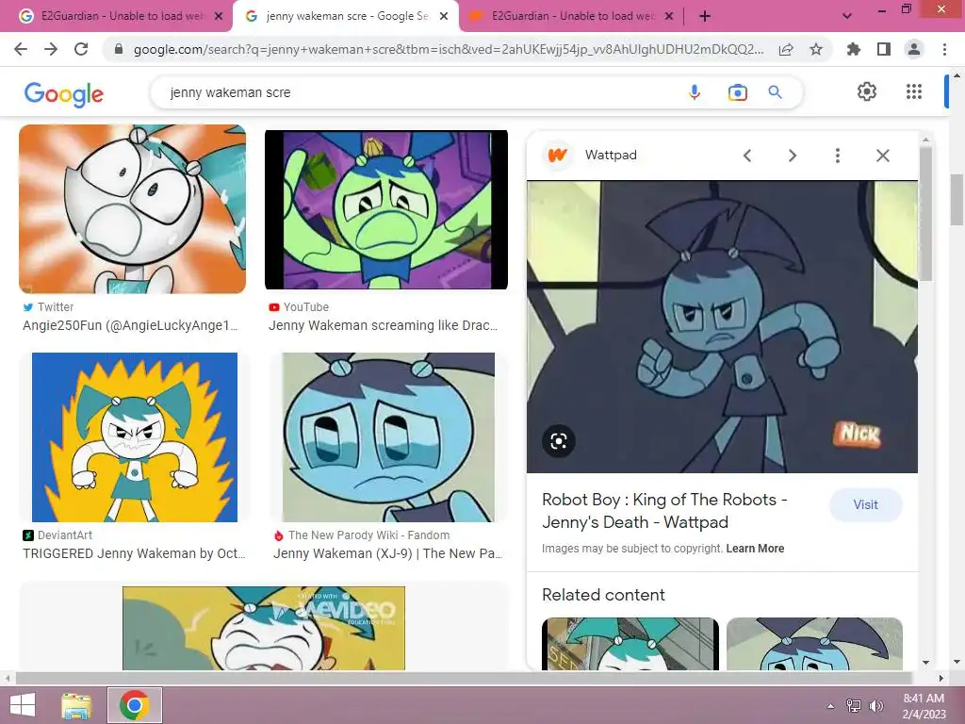Image resolution: width=965 pixels, height=724 pixels.
Task: Show hidden system tray icons
Action: pos(830,706)
